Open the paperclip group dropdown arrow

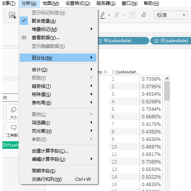[124, 15]
